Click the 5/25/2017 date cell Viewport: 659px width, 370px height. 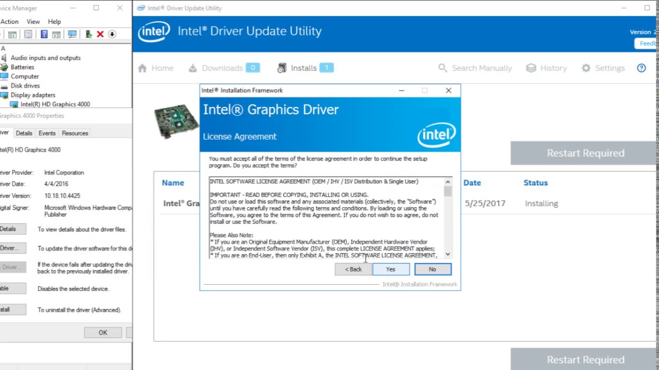coord(485,203)
